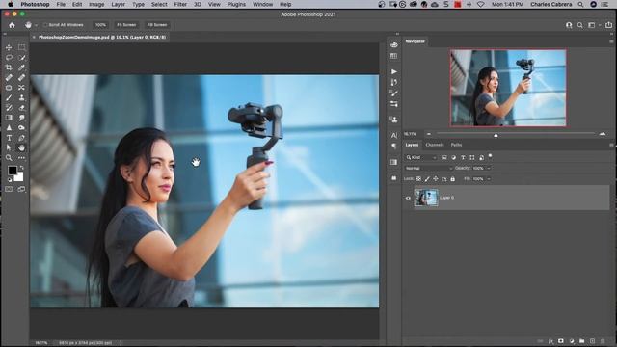
Task: Open the Window menu
Action: point(262,4)
